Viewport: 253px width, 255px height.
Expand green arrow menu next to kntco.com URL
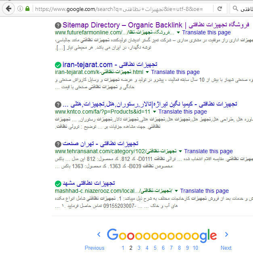(x=154, y=112)
